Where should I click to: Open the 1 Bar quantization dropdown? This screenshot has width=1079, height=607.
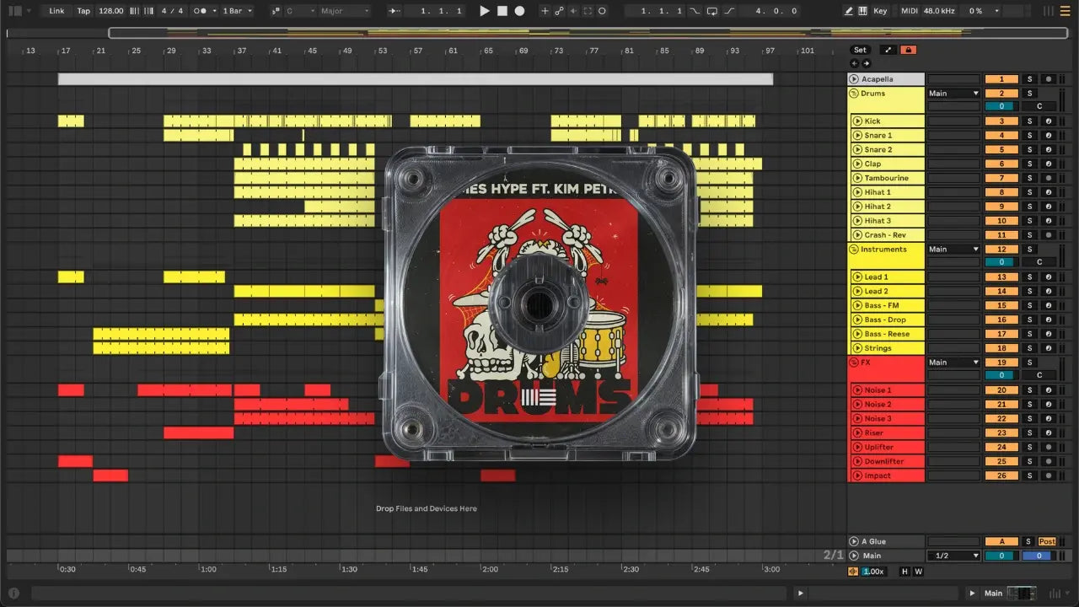pos(237,11)
